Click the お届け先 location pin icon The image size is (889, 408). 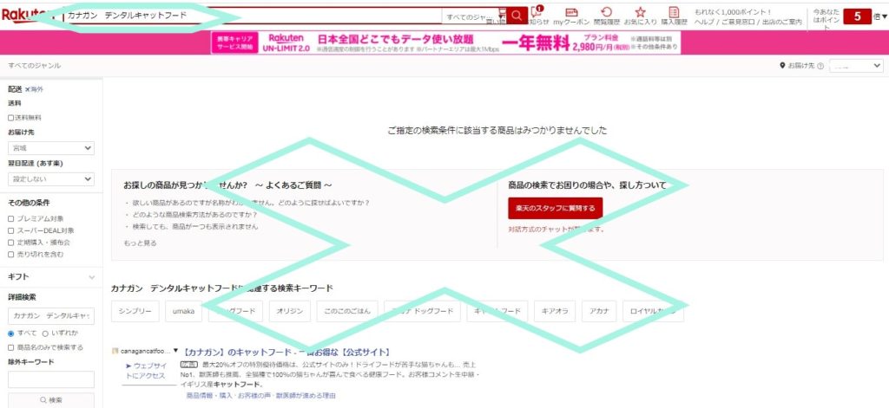[782, 66]
